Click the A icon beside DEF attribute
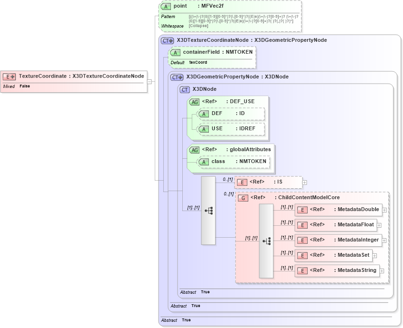The height and width of the screenshot is (328, 403). [204, 114]
